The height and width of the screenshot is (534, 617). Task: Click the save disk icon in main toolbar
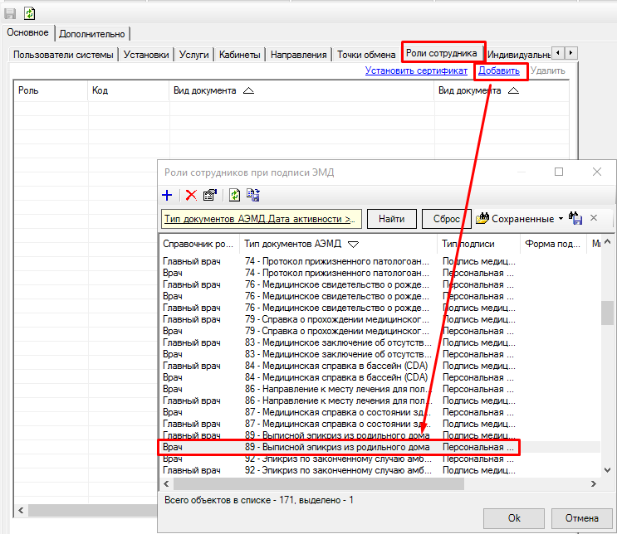10,13
